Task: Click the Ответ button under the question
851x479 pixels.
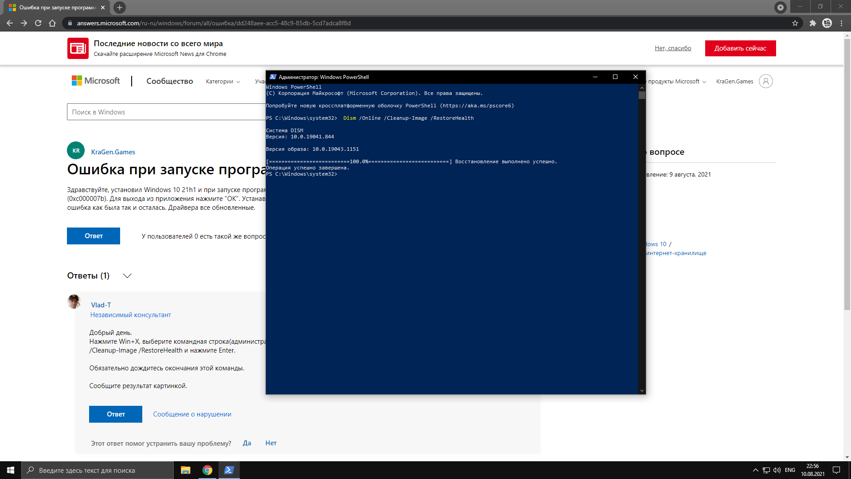Action: click(94, 236)
